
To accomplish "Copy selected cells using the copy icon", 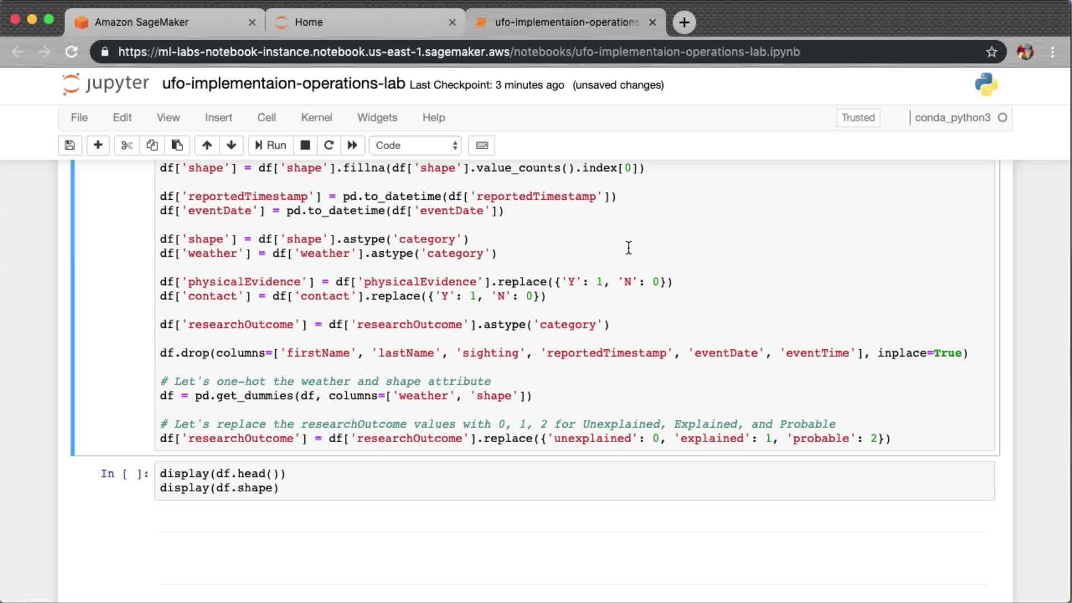I will (x=152, y=145).
